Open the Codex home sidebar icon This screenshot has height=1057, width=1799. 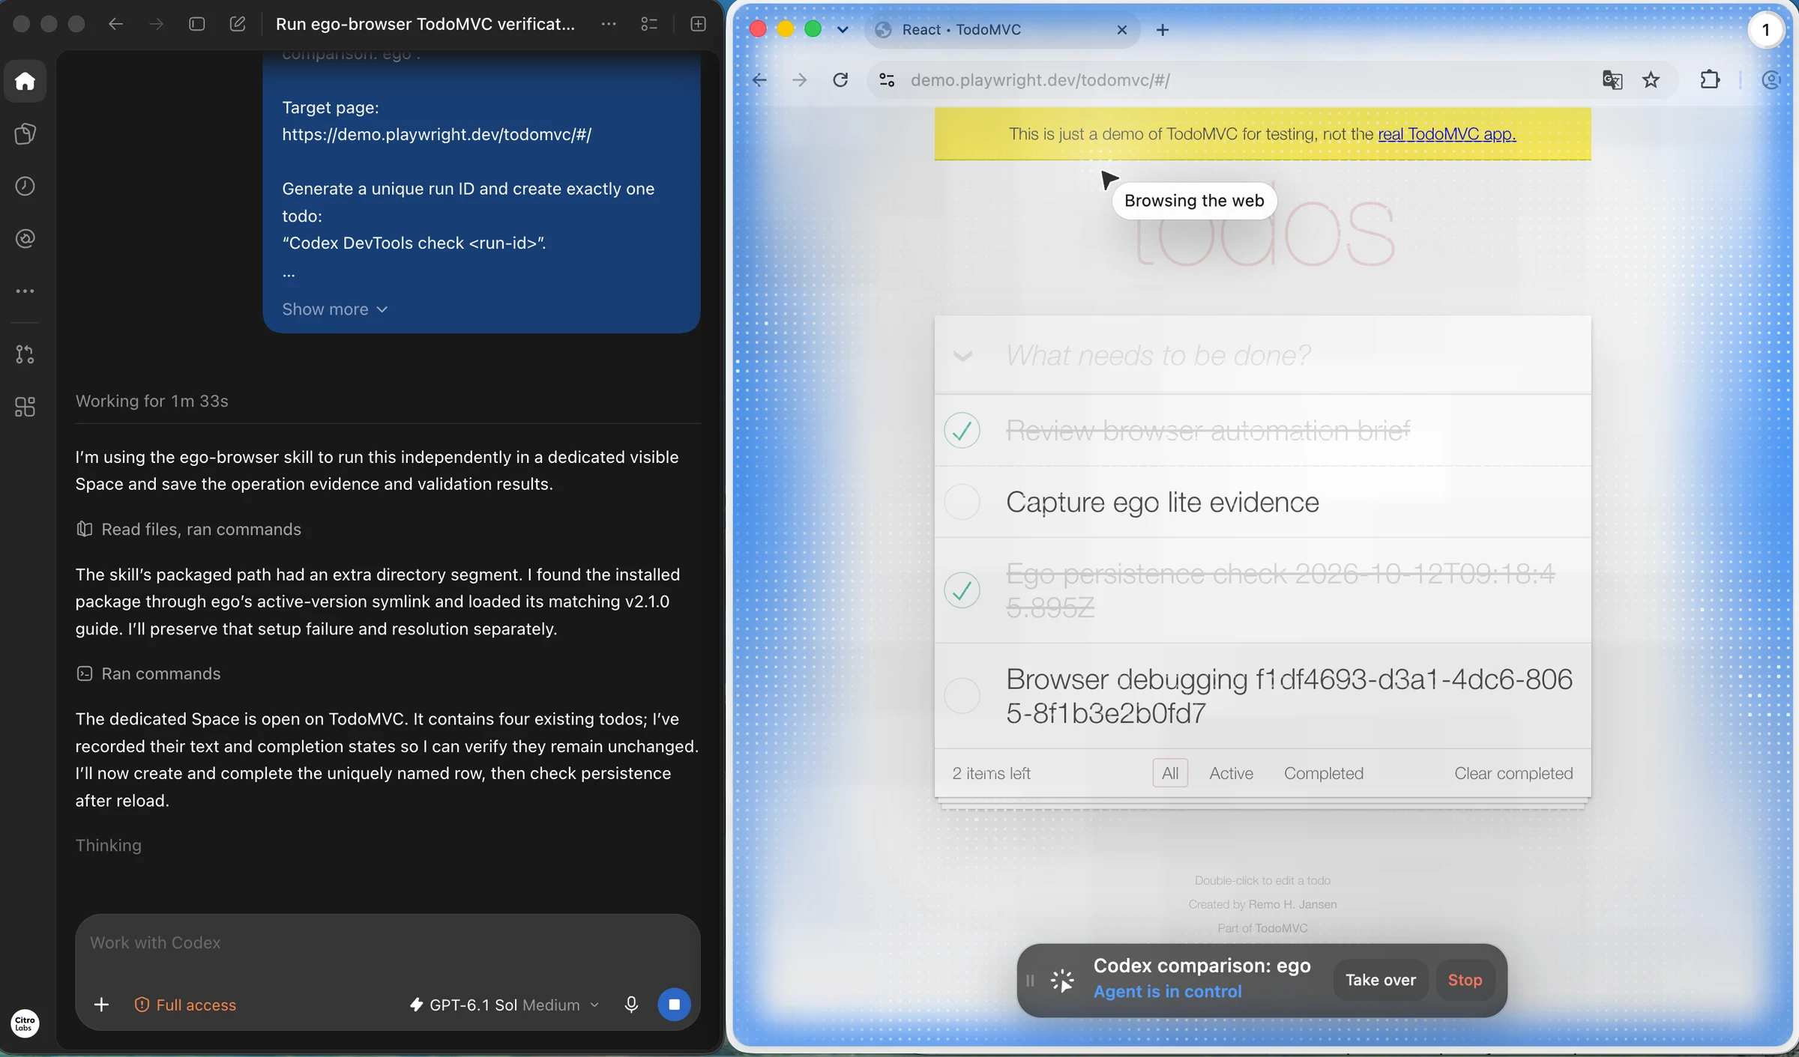25,81
